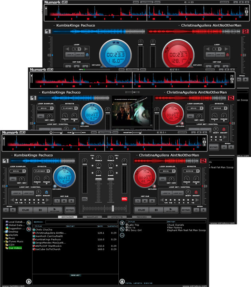This screenshot has height=287, width=251.
Task: Toggle right channel Bass kill light
Action: pos(117,173)
